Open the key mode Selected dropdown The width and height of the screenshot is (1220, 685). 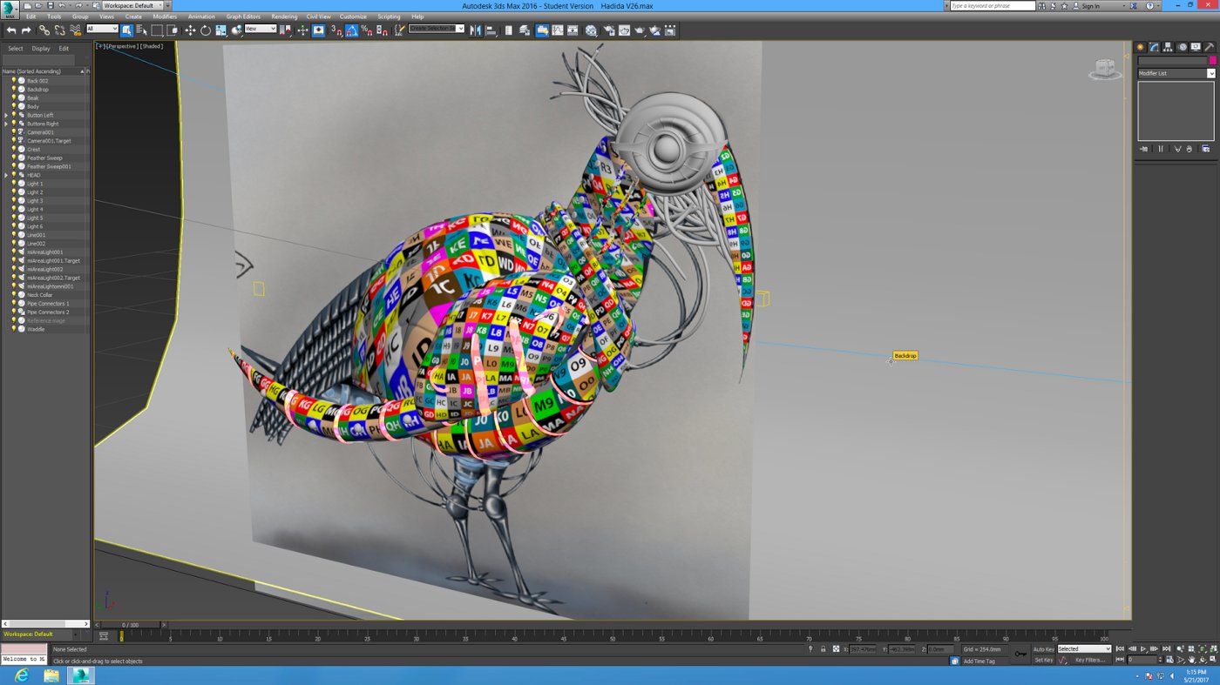(1084, 648)
